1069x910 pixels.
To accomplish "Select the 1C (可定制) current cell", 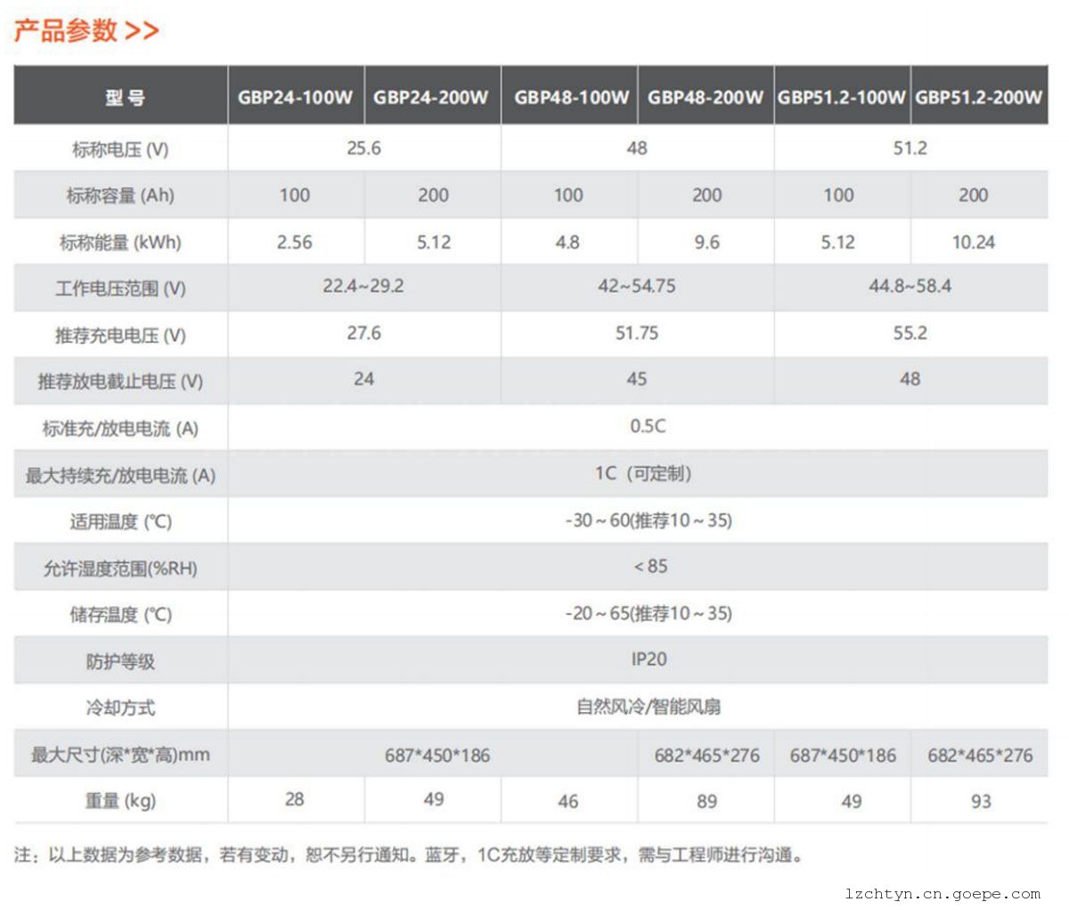I will tap(643, 473).
